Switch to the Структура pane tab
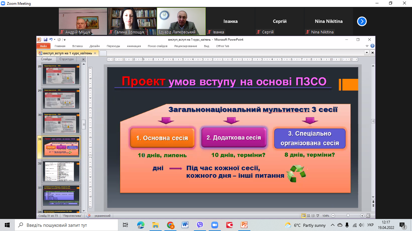The image size is (412, 231). (x=66, y=59)
